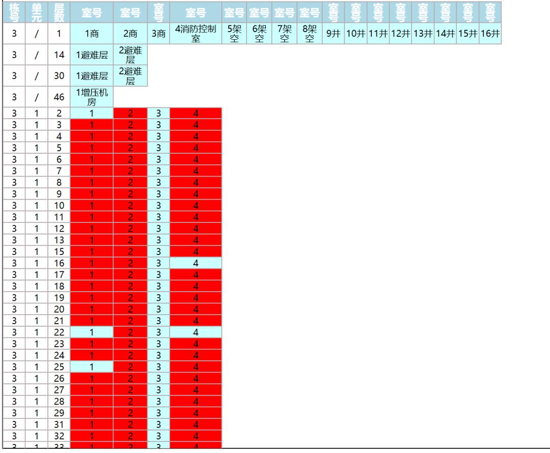Select the 6架空 cell

259,34
